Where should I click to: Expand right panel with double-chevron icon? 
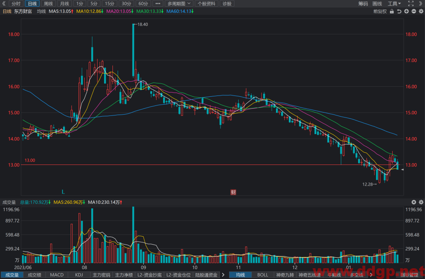click(421, 3)
